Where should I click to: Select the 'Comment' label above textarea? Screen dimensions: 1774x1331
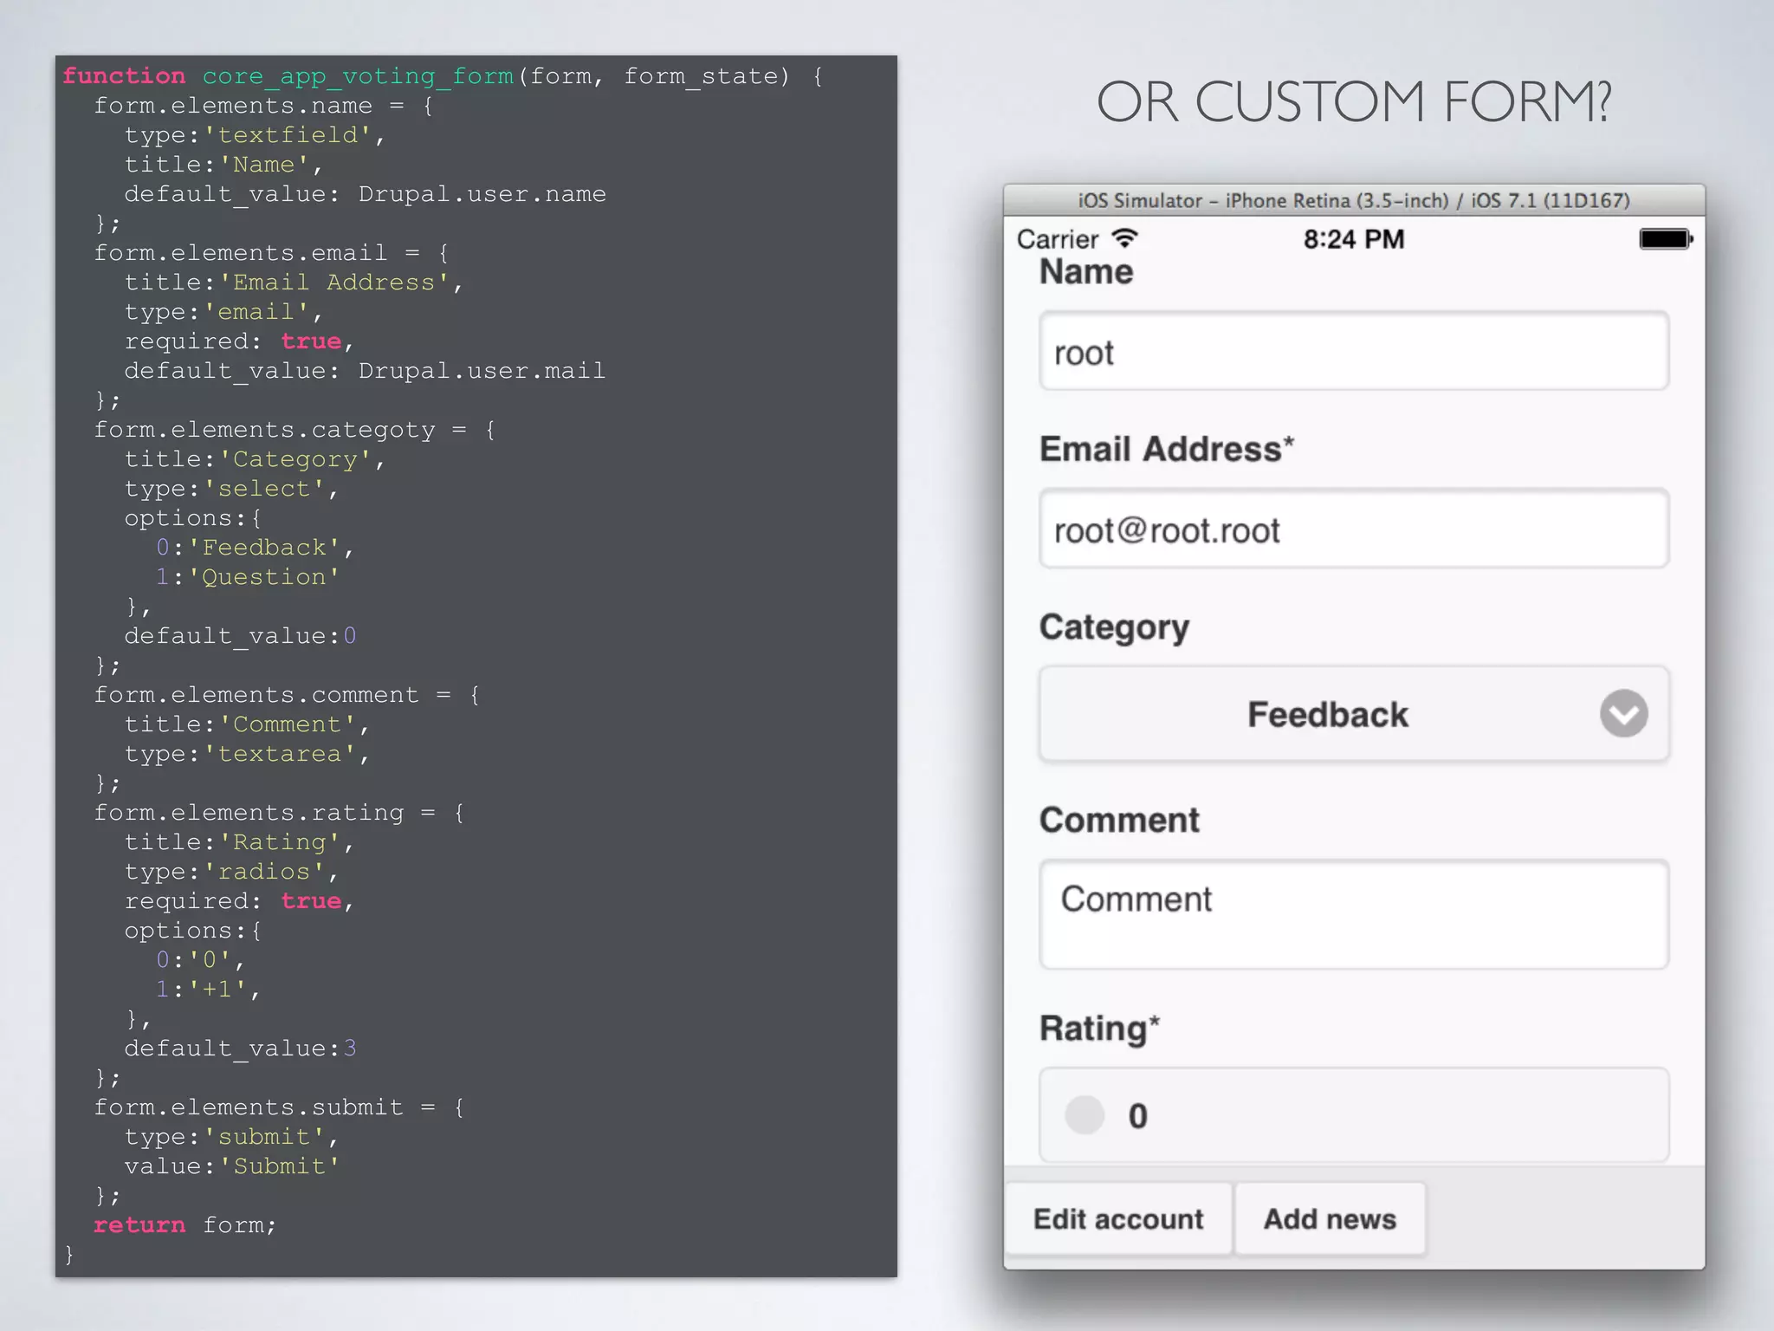click(x=1119, y=820)
